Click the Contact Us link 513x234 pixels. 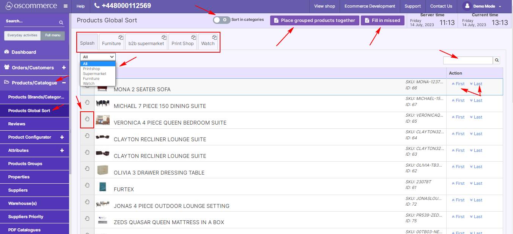point(441,6)
